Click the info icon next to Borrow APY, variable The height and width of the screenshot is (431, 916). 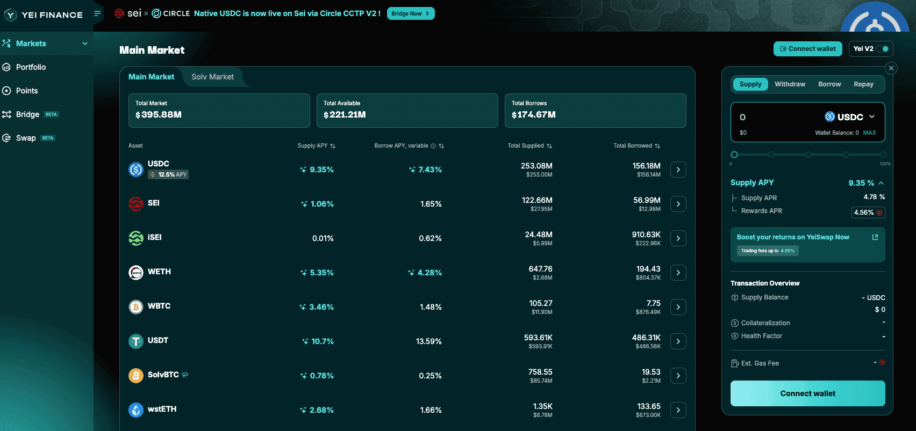pyautogui.click(x=433, y=146)
